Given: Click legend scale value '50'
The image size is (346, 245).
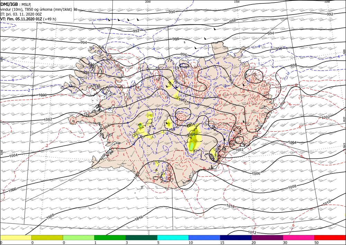Looking at the screenshot, I should 317,243.
